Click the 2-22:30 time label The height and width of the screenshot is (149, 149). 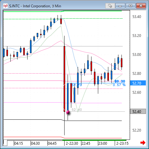point(72,144)
